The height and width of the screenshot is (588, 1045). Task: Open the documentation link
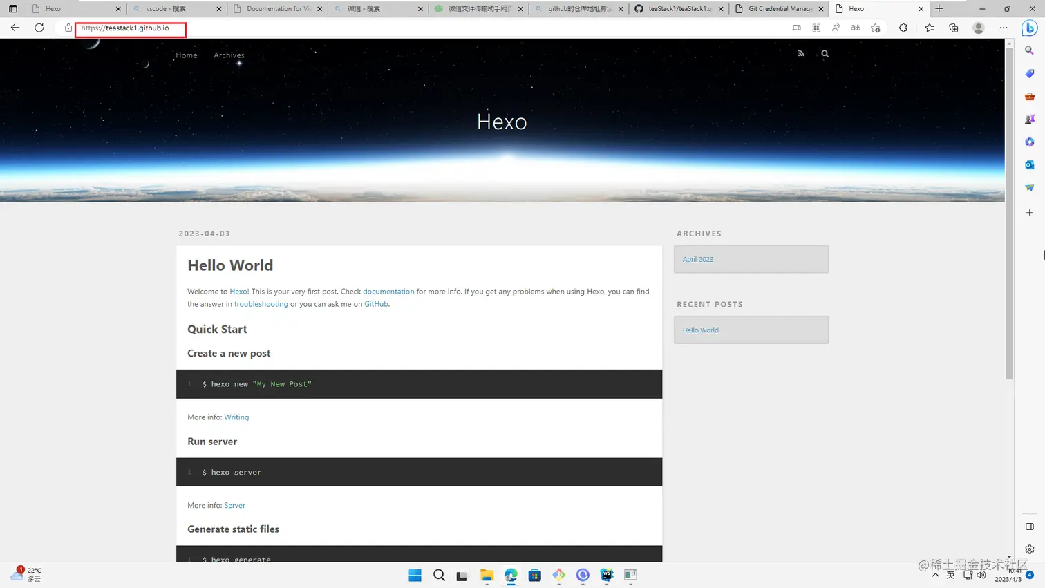[388, 292]
